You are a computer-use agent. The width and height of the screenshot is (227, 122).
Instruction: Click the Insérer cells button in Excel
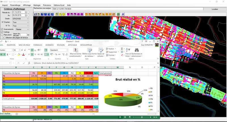[111, 49]
